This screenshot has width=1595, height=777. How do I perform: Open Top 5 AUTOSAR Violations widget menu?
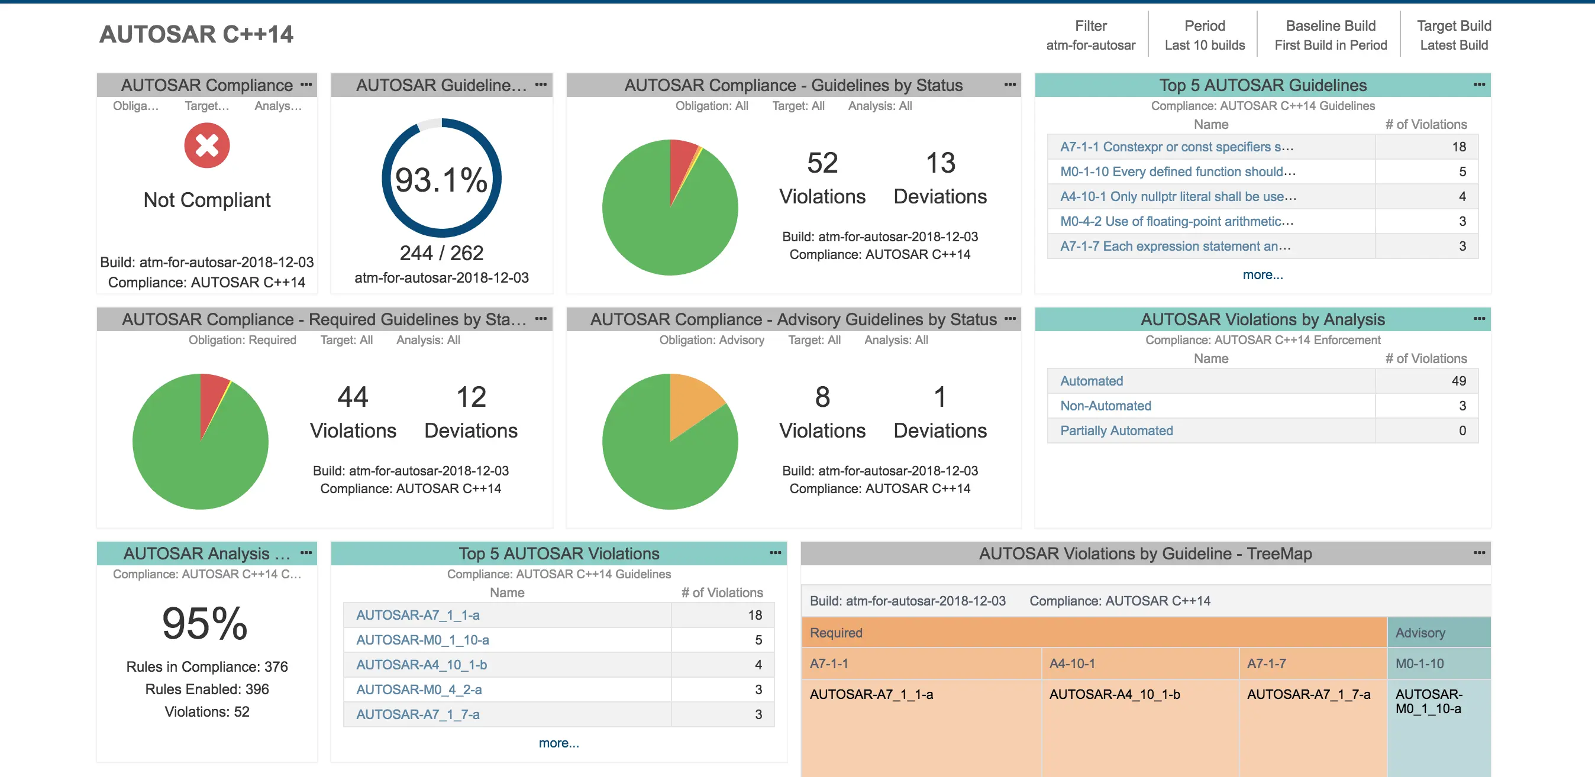coord(775,553)
